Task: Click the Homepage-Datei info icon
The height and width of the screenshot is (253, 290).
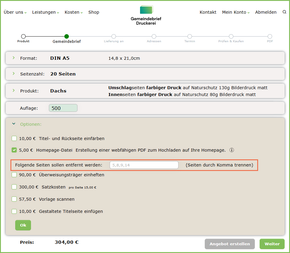Action: click(232, 150)
